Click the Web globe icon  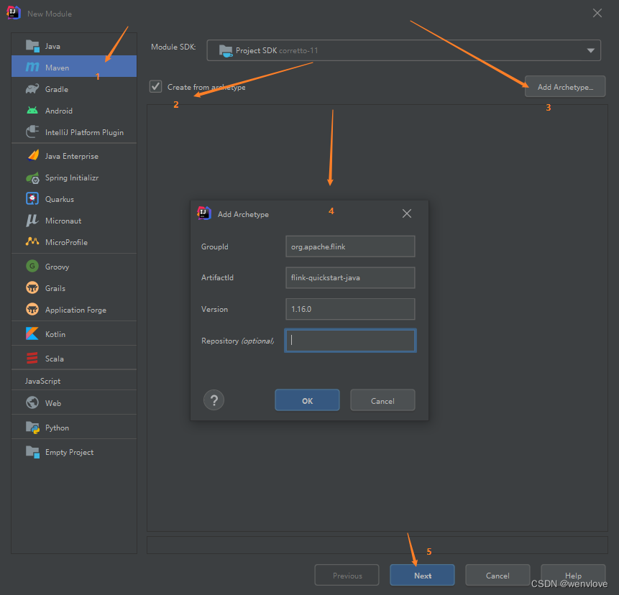[32, 403]
